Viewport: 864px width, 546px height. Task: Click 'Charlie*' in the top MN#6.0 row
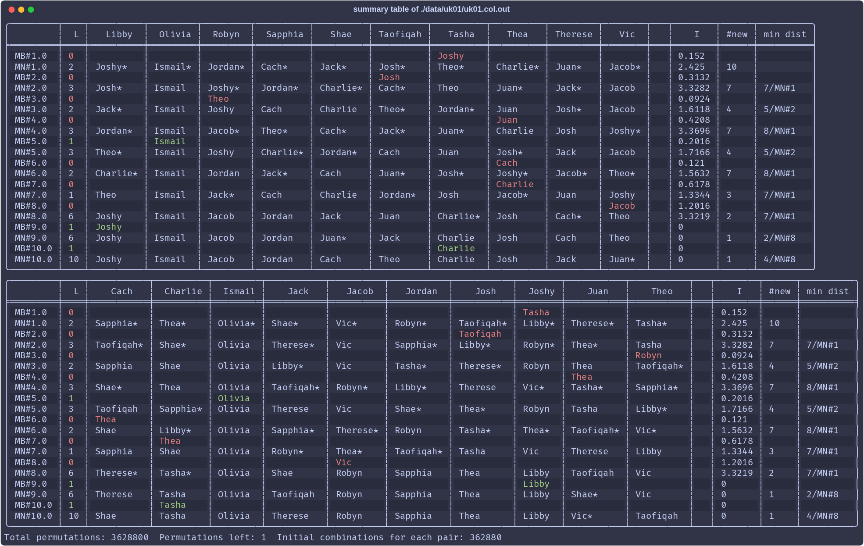116,173
